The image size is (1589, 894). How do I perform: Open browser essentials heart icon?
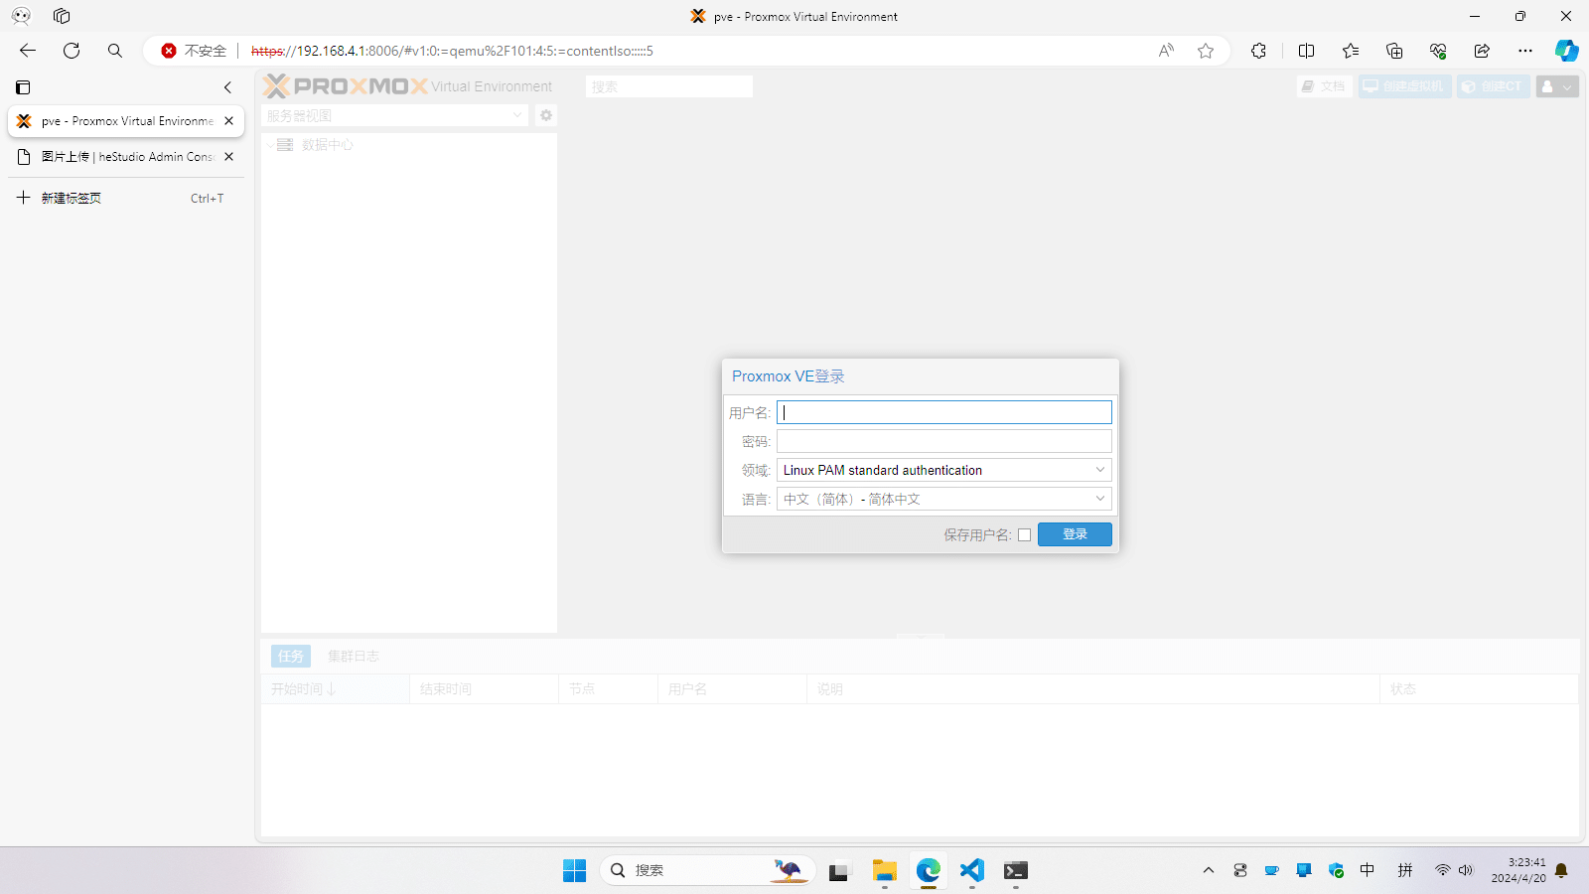1438,51
